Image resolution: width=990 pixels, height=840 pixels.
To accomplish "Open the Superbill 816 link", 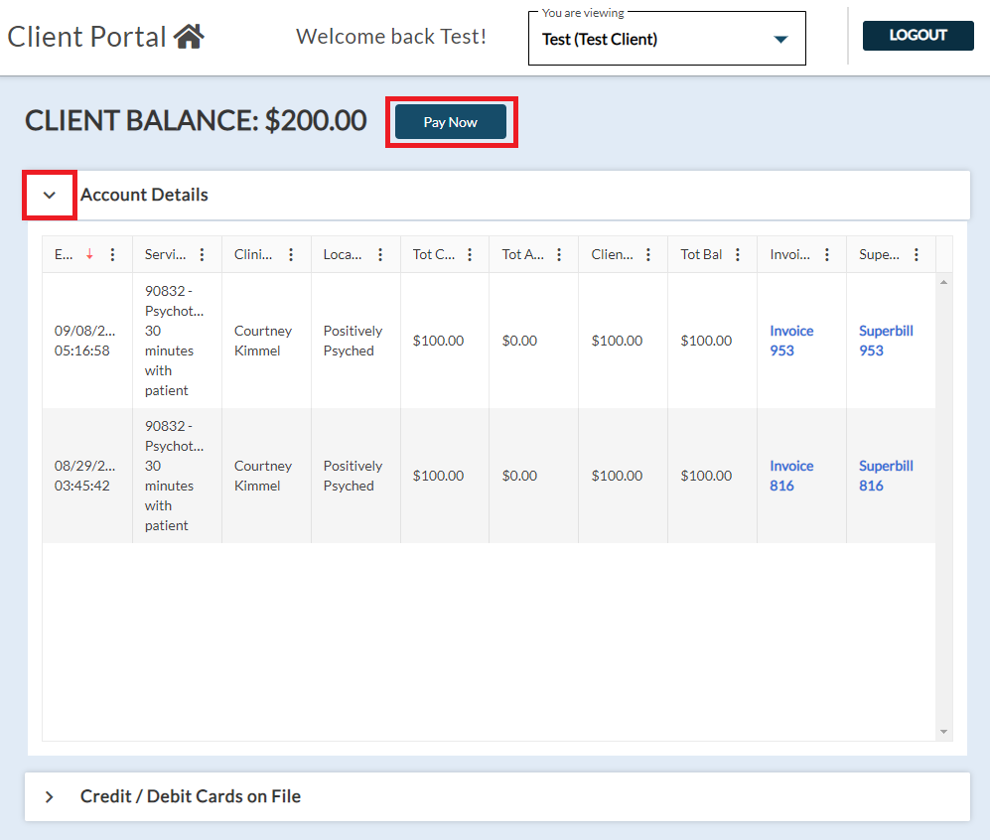I will [885, 476].
